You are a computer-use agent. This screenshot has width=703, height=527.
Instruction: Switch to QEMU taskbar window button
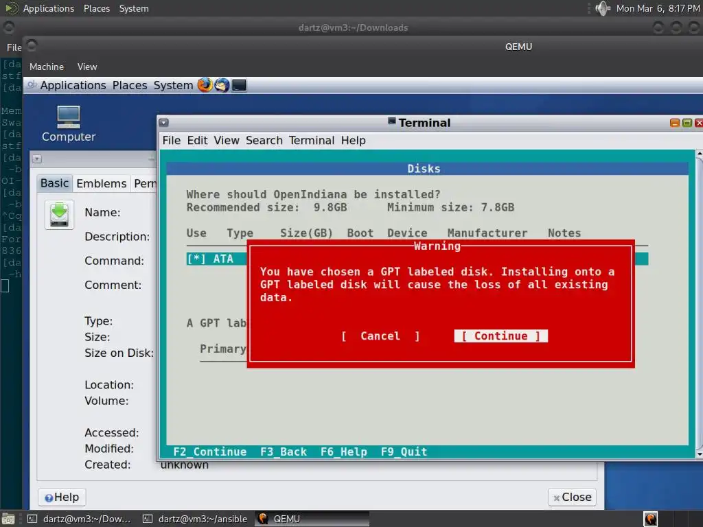[x=312, y=519]
